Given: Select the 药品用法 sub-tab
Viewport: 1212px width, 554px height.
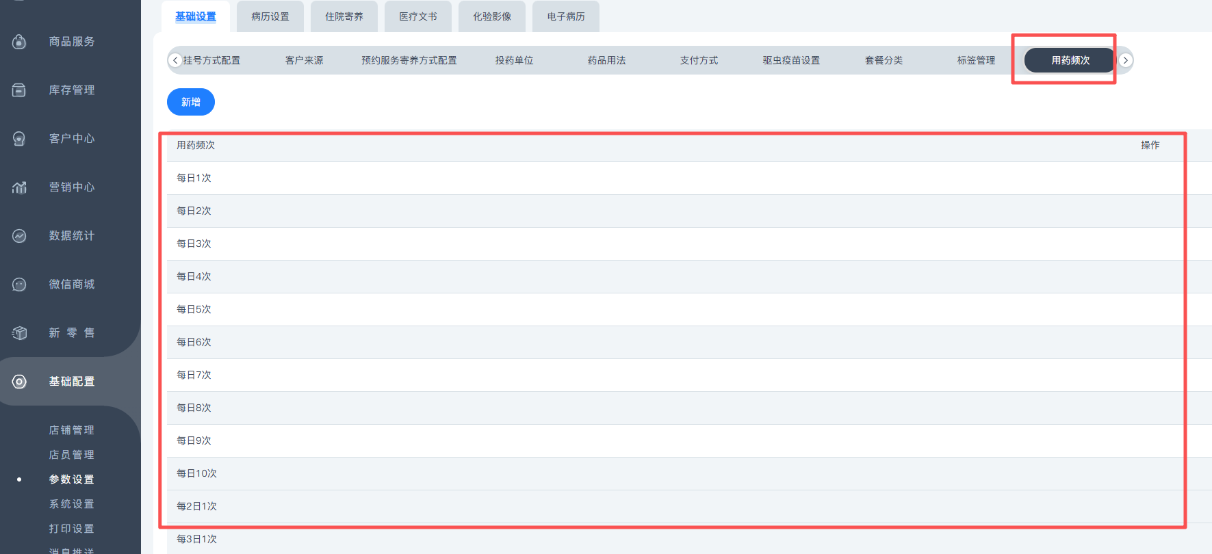Looking at the screenshot, I should click(606, 60).
